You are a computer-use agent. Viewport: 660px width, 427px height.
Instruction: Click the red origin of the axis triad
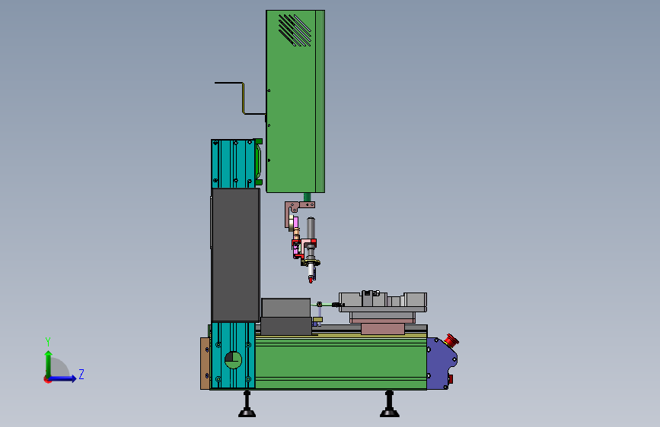point(47,379)
